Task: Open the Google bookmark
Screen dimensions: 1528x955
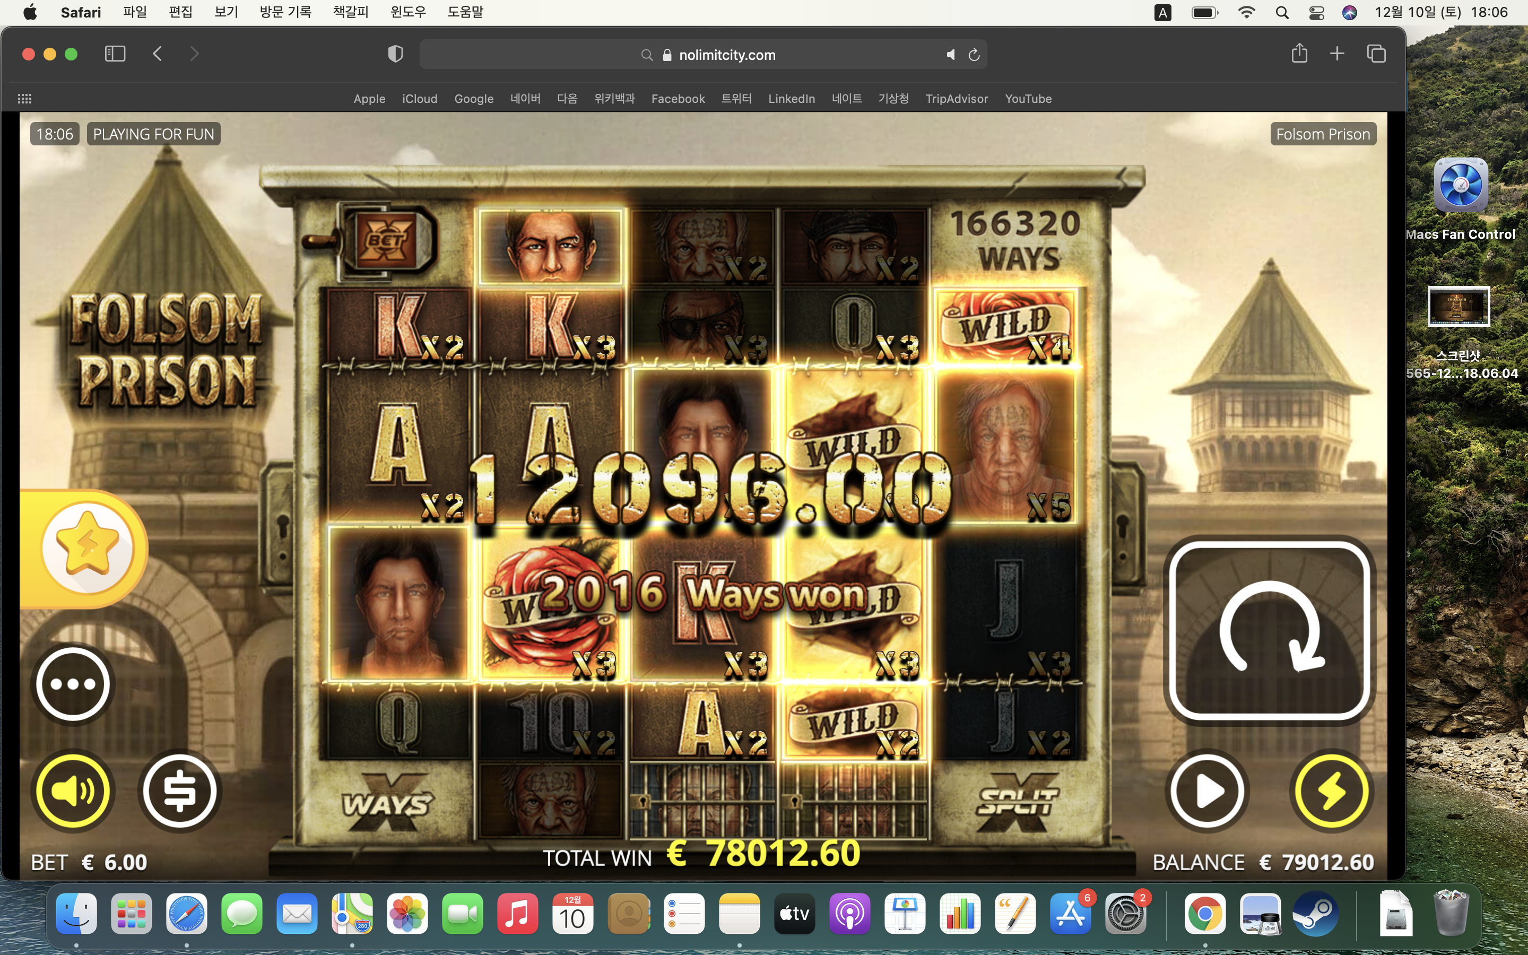Action: pyautogui.click(x=474, y=99)
